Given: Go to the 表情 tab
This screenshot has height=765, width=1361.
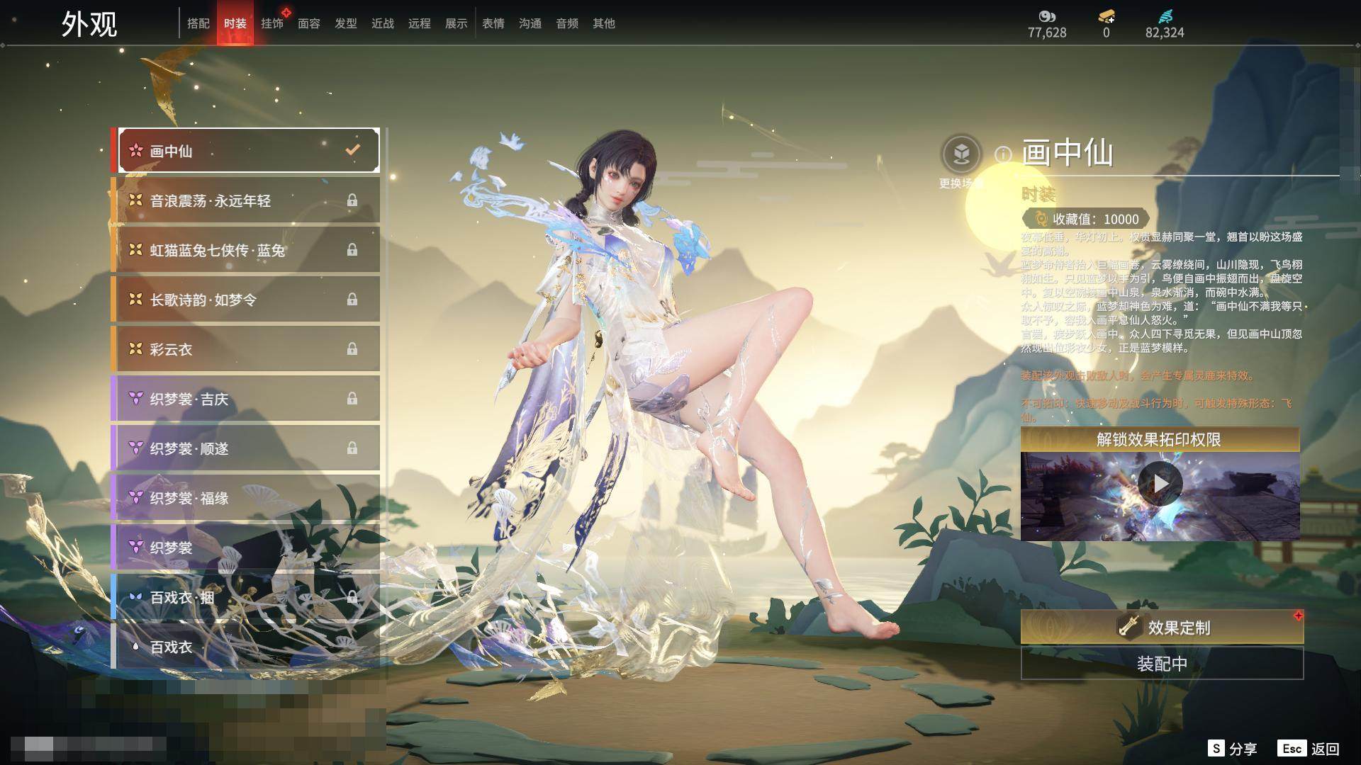Looking at the screenshot, I should 493,23.
